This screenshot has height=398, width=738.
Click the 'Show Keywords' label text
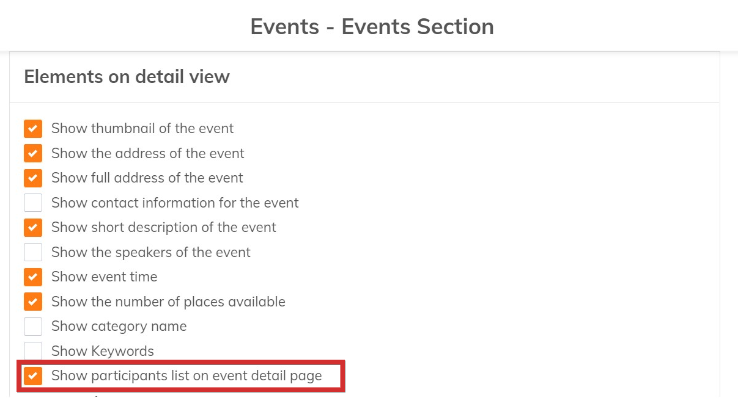tap(103, 351)
